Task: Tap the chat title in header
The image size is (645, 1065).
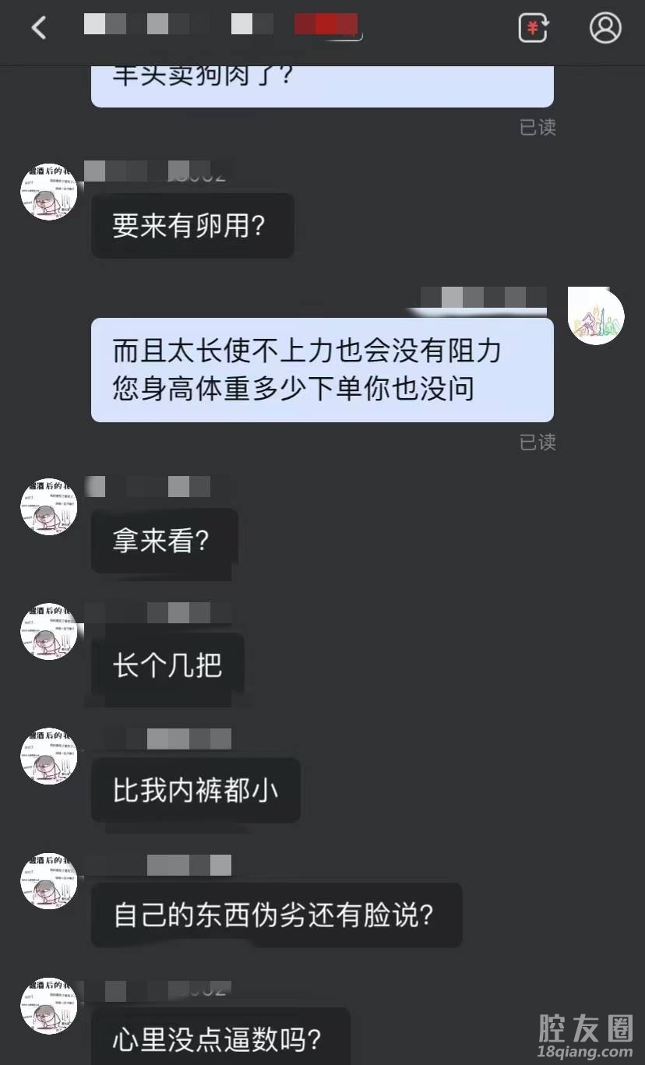Action: [x=221, y=25]
